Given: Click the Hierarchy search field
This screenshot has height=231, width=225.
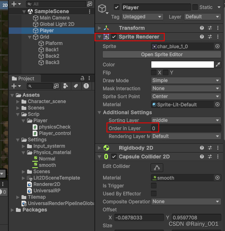Looking at the screenshot, I should (56, 4).
